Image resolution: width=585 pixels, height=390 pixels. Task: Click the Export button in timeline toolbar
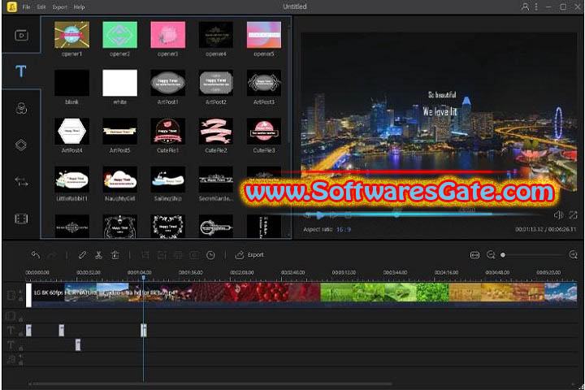point(249,255)
